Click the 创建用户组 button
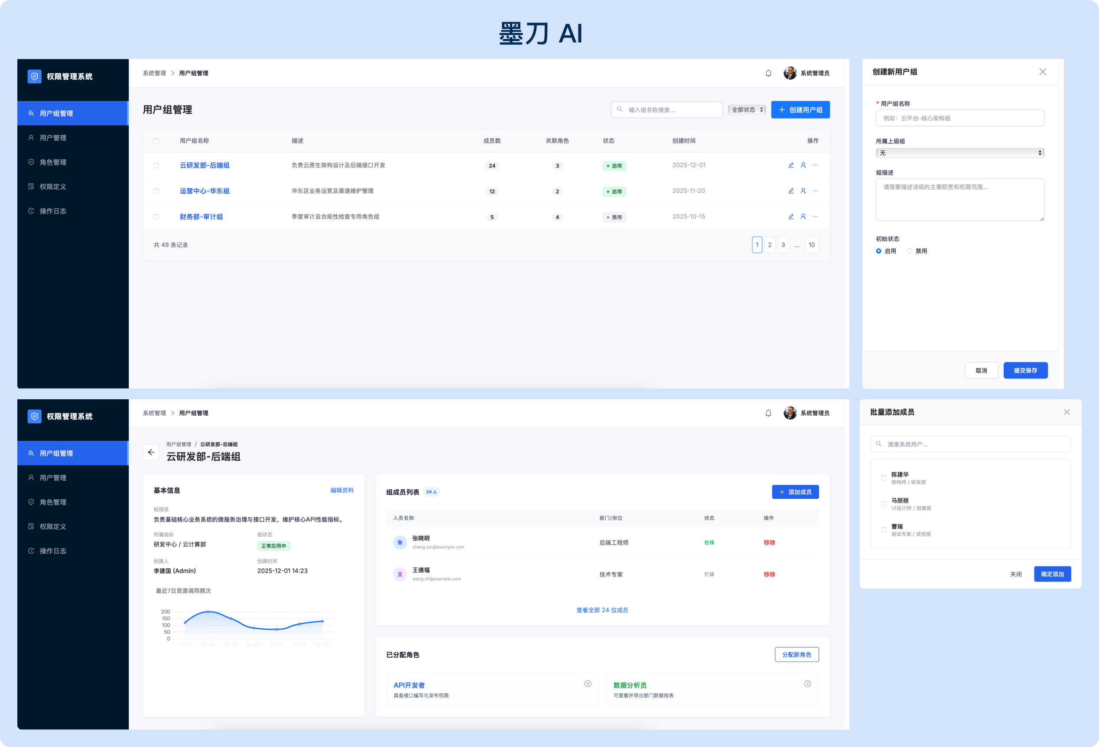1099x747 pixels. click(x=800, y=110)
